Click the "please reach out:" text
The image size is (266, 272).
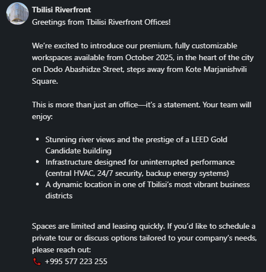pos(61,250)
